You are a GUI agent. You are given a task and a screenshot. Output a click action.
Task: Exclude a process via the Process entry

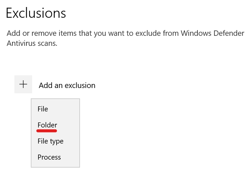click(49, 157)
